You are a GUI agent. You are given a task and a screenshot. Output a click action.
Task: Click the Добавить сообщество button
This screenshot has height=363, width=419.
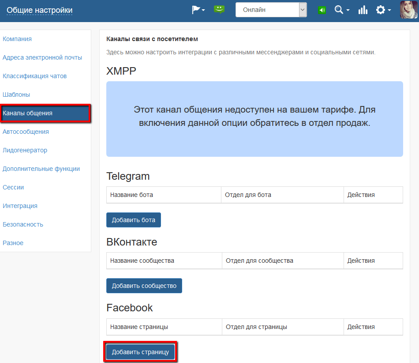pyautogui.click(x=144, y=285)
